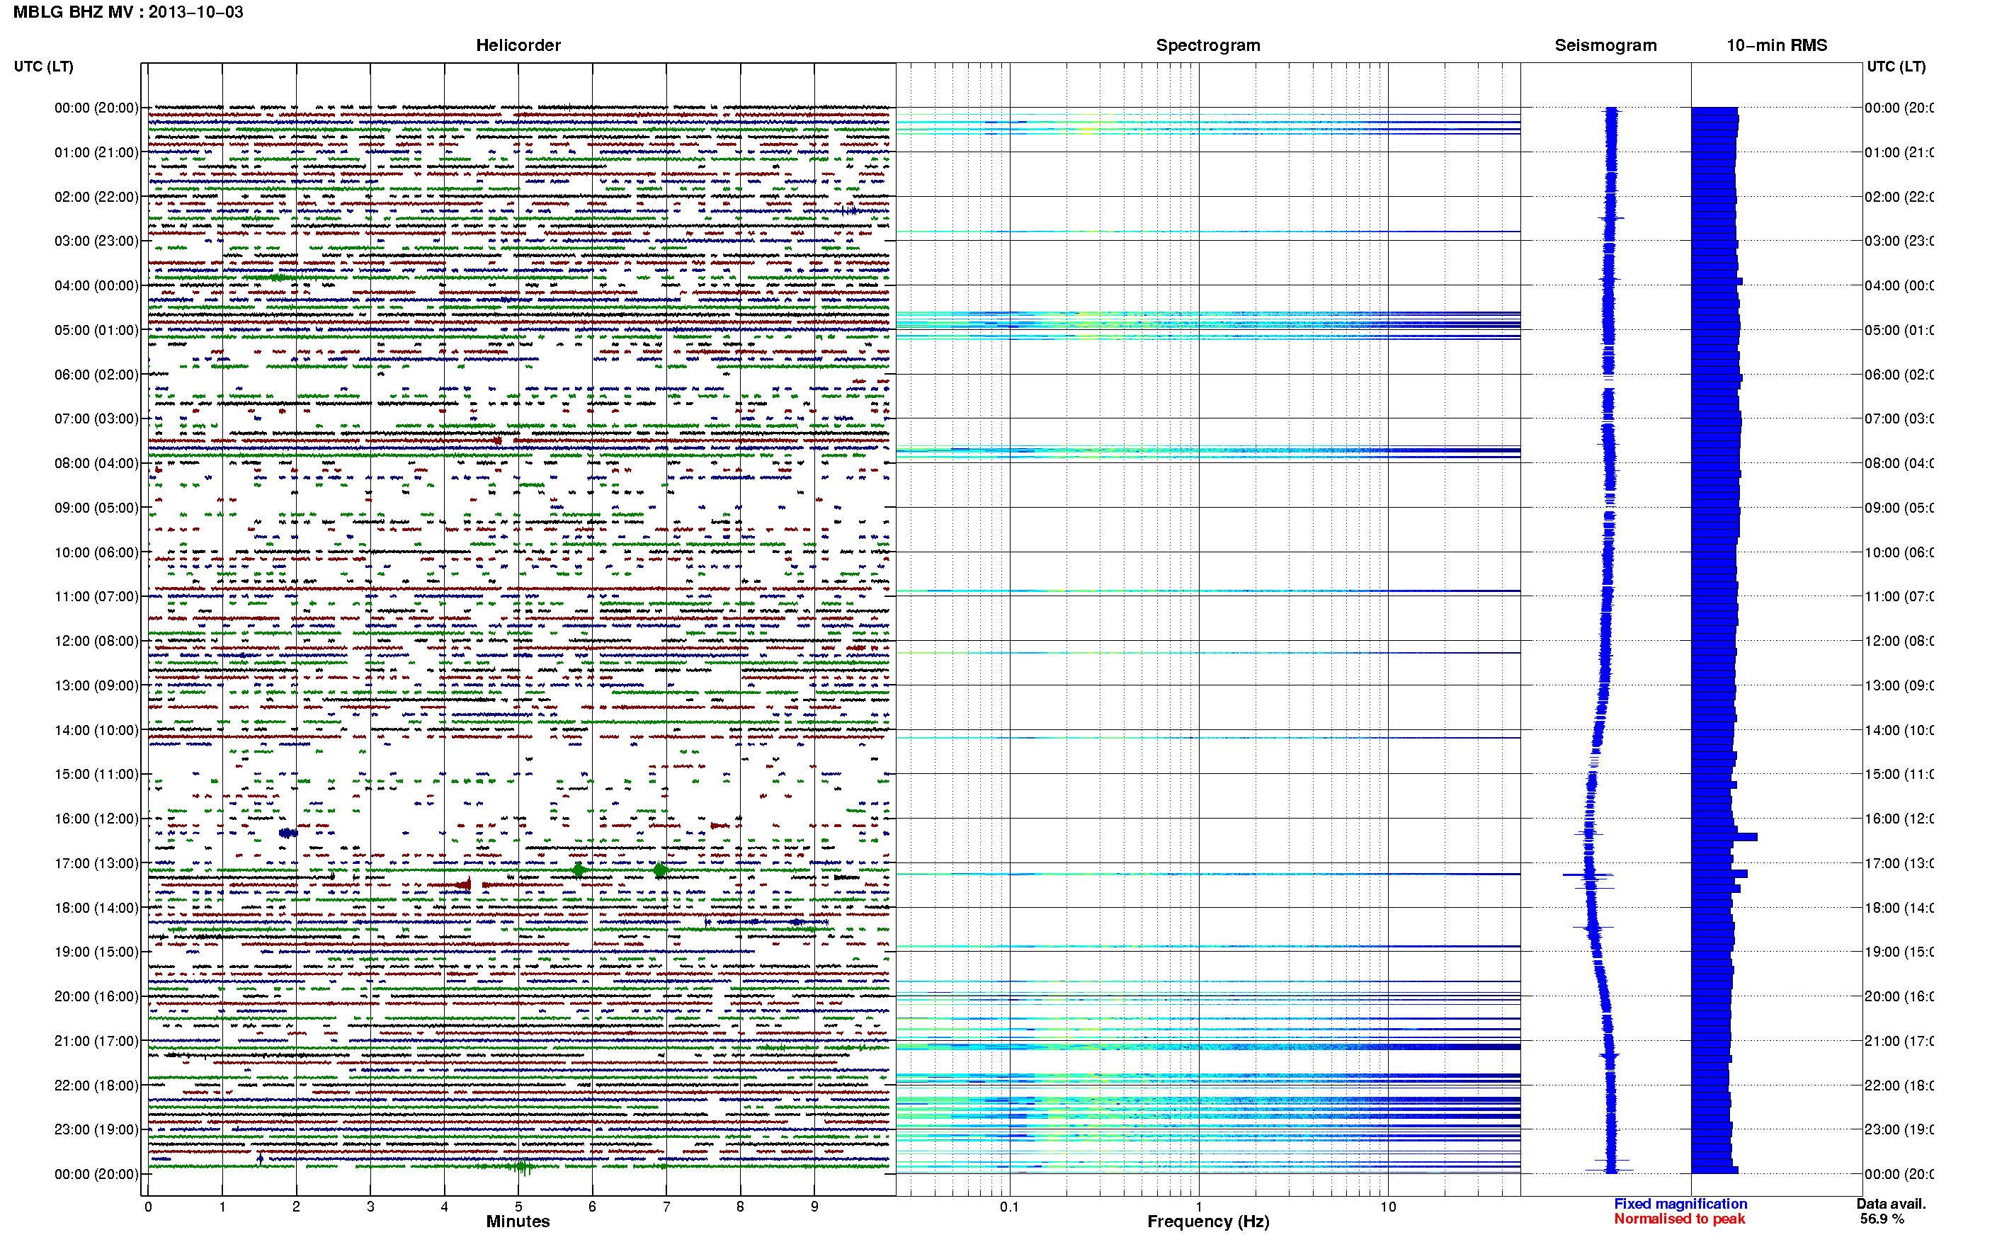Screen dimensions: 2014x1259
Task: Click the left time label 10:00 (06:00)
Action: tap(96, 552)
